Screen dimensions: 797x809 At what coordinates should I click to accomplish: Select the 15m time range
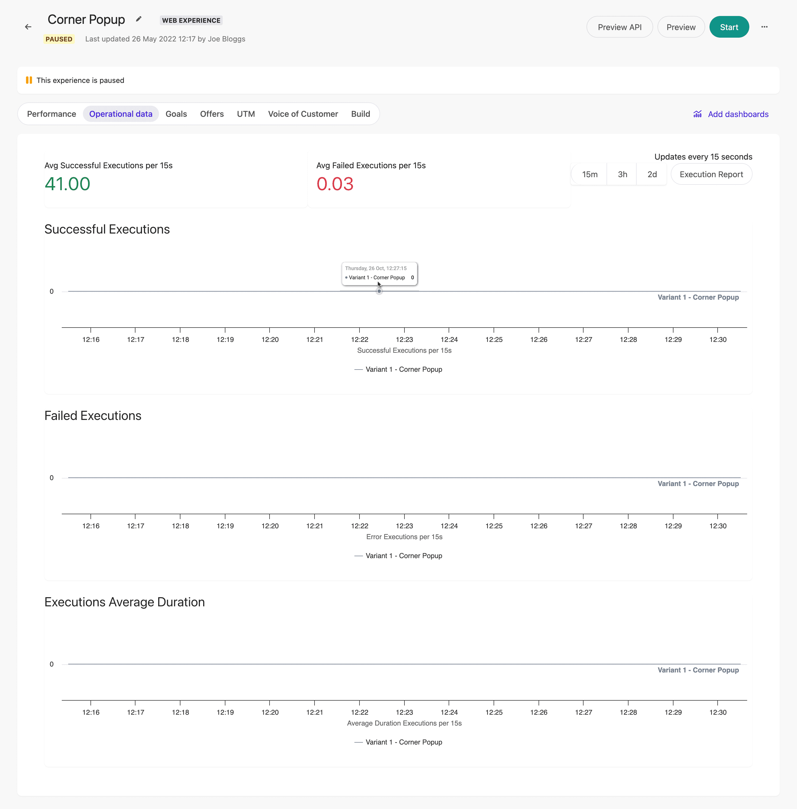(589, 174)
